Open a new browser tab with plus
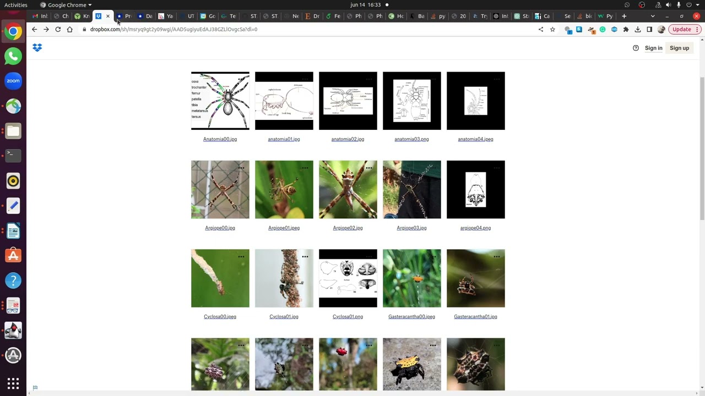This screenshot has width=705, height=396. (x=624, y=16)
